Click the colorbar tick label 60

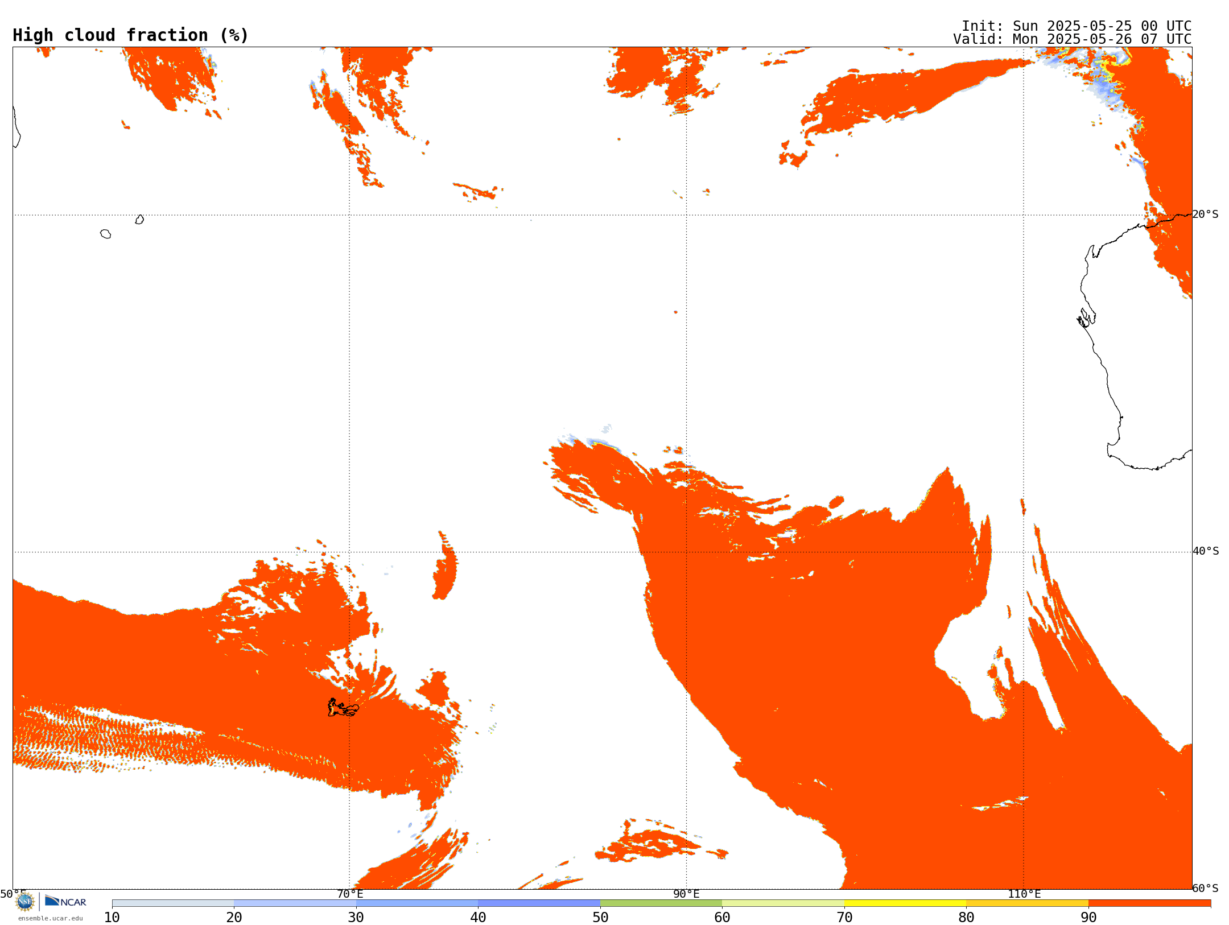tap(722, 918)
